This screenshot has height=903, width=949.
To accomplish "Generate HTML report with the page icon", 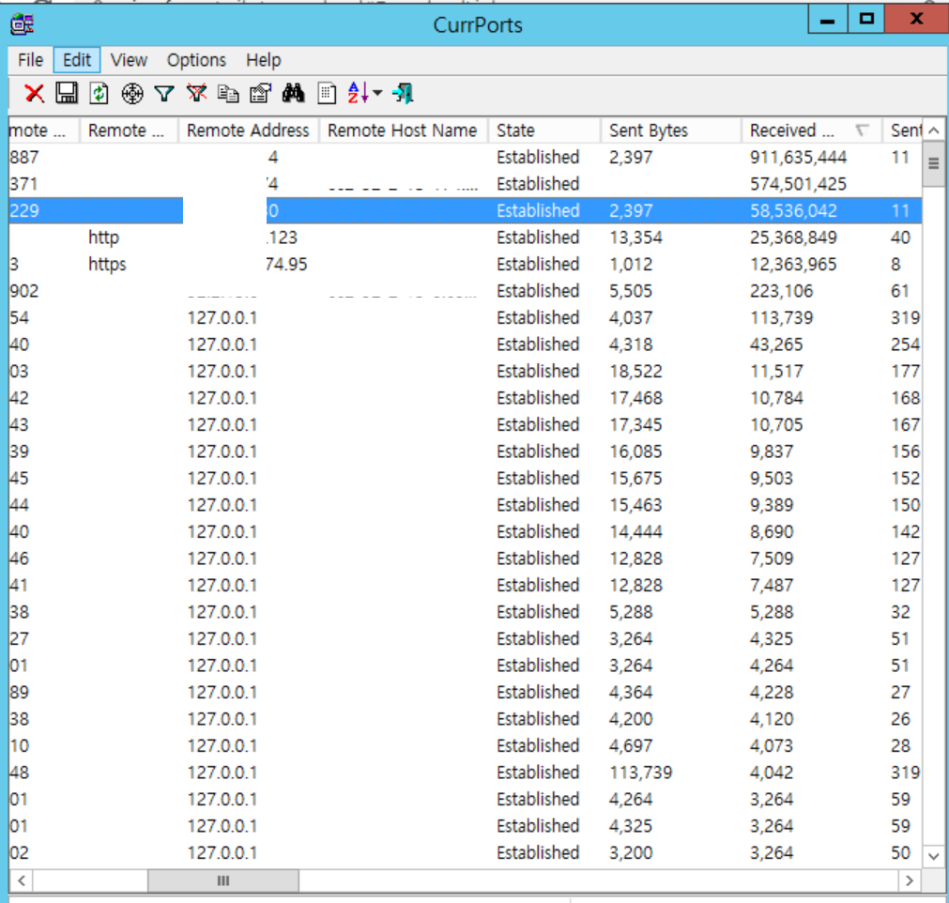I will pyautogui.click(x=327, y=93).
